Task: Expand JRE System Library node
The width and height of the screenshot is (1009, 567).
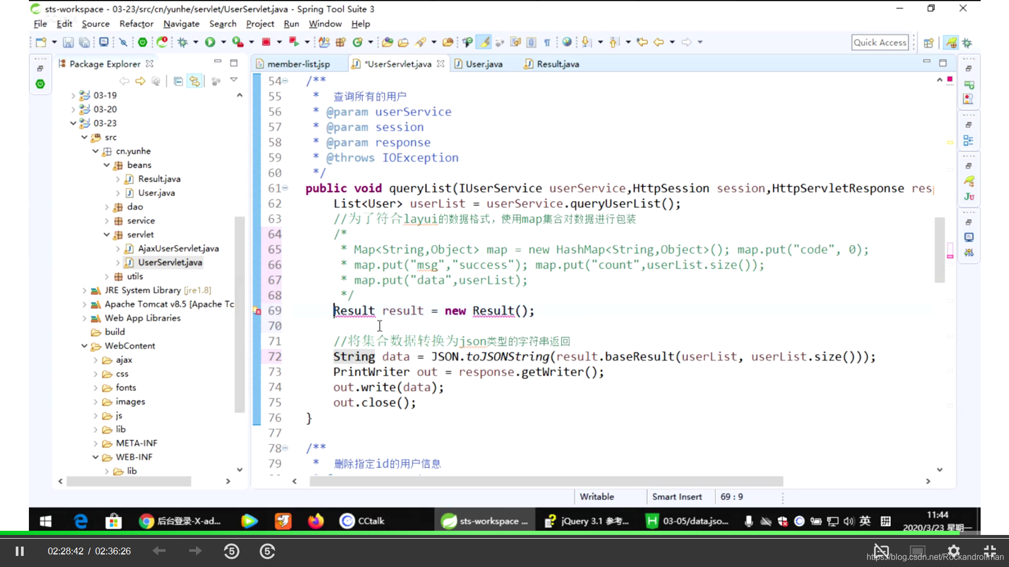Action: [x=84, y=290]
